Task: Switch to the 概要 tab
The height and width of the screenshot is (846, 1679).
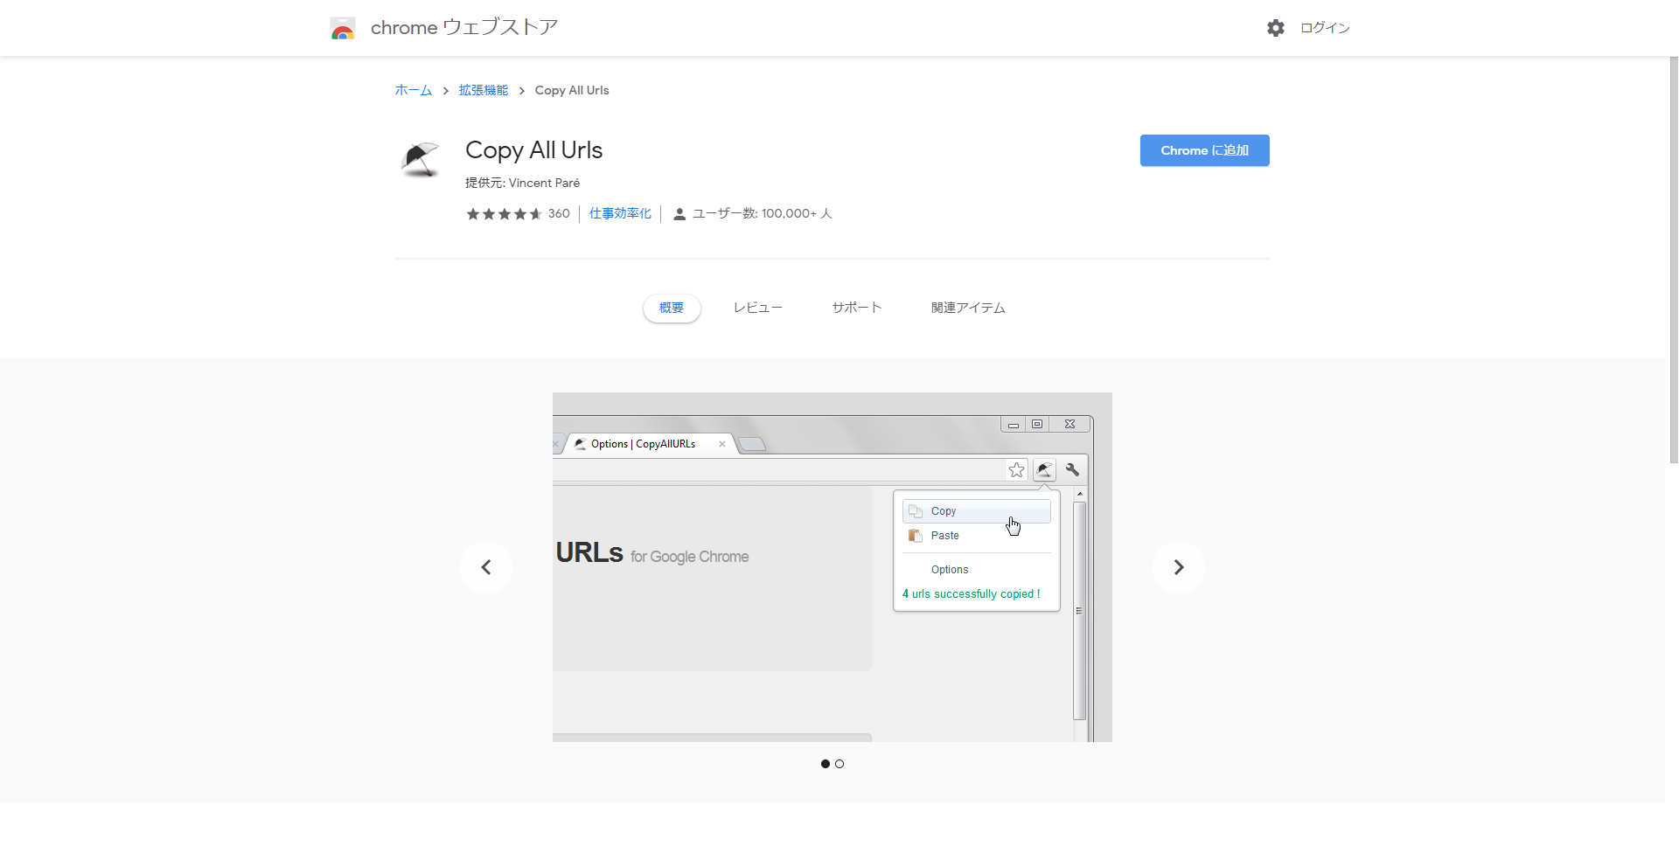Action: 672,308
